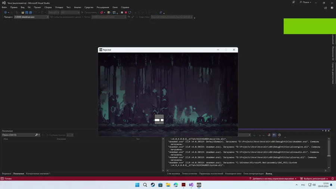Stop debugging with the red square

126,12
